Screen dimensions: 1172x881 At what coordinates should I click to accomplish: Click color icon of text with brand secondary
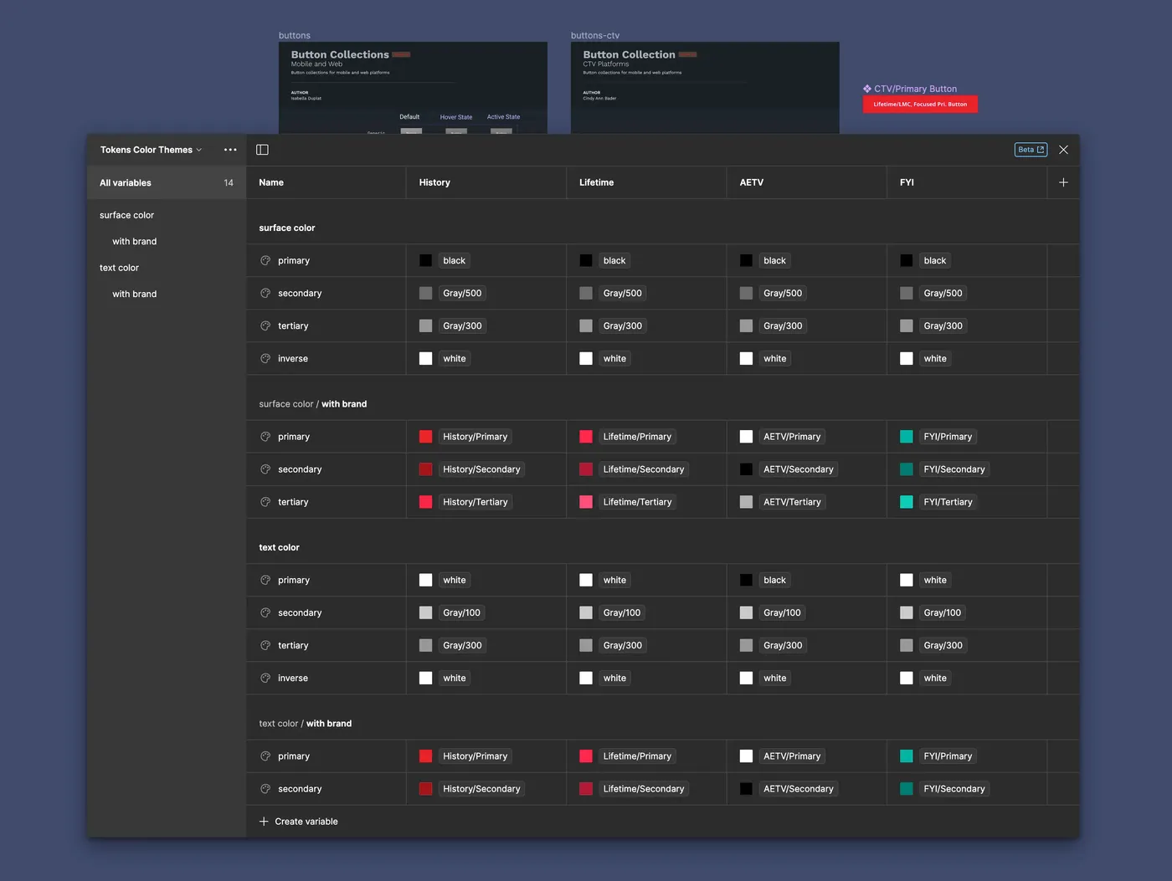click(x=265, y=789)
